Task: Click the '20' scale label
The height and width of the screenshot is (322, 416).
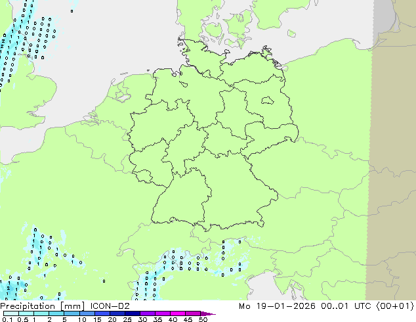Action: pyautogui.click(x=112, y=319)
